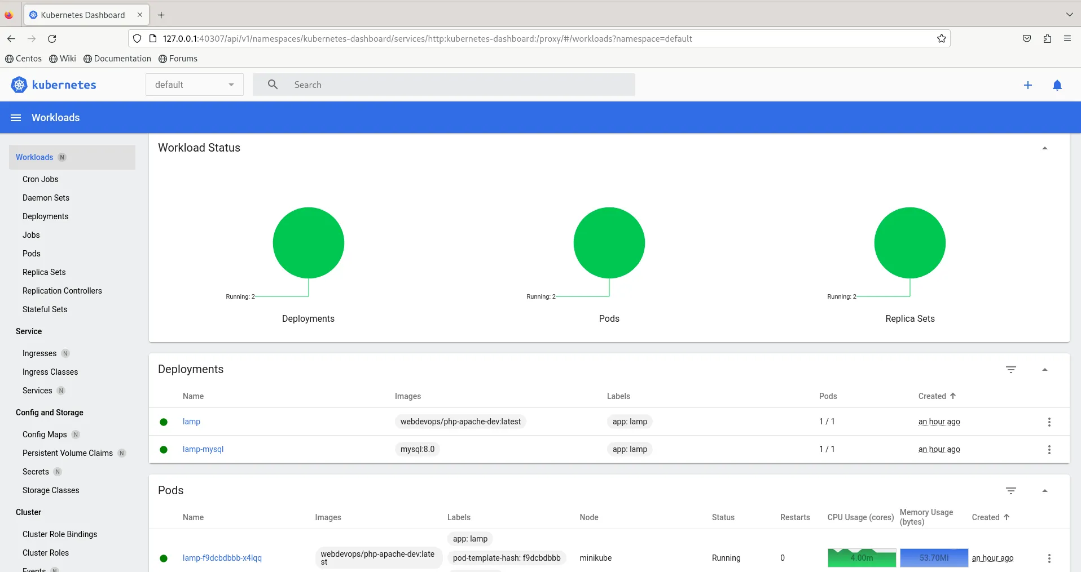Viewport: 1081px width, 572px height.
Task: Click the Deployments green status circle
Action: tap(309, 243)
